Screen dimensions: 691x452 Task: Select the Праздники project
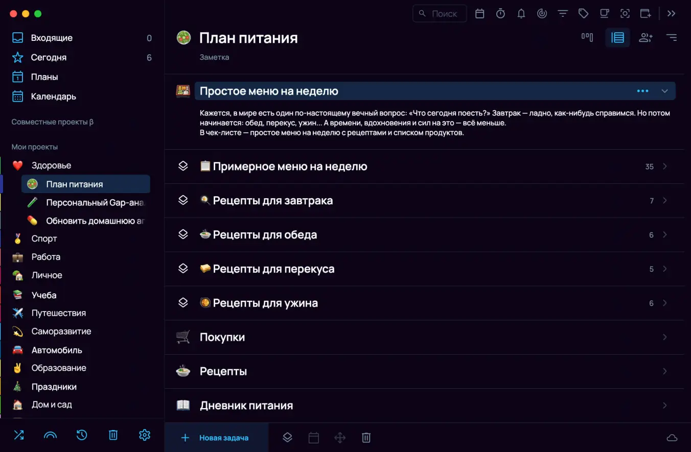[x=82, y=387]
